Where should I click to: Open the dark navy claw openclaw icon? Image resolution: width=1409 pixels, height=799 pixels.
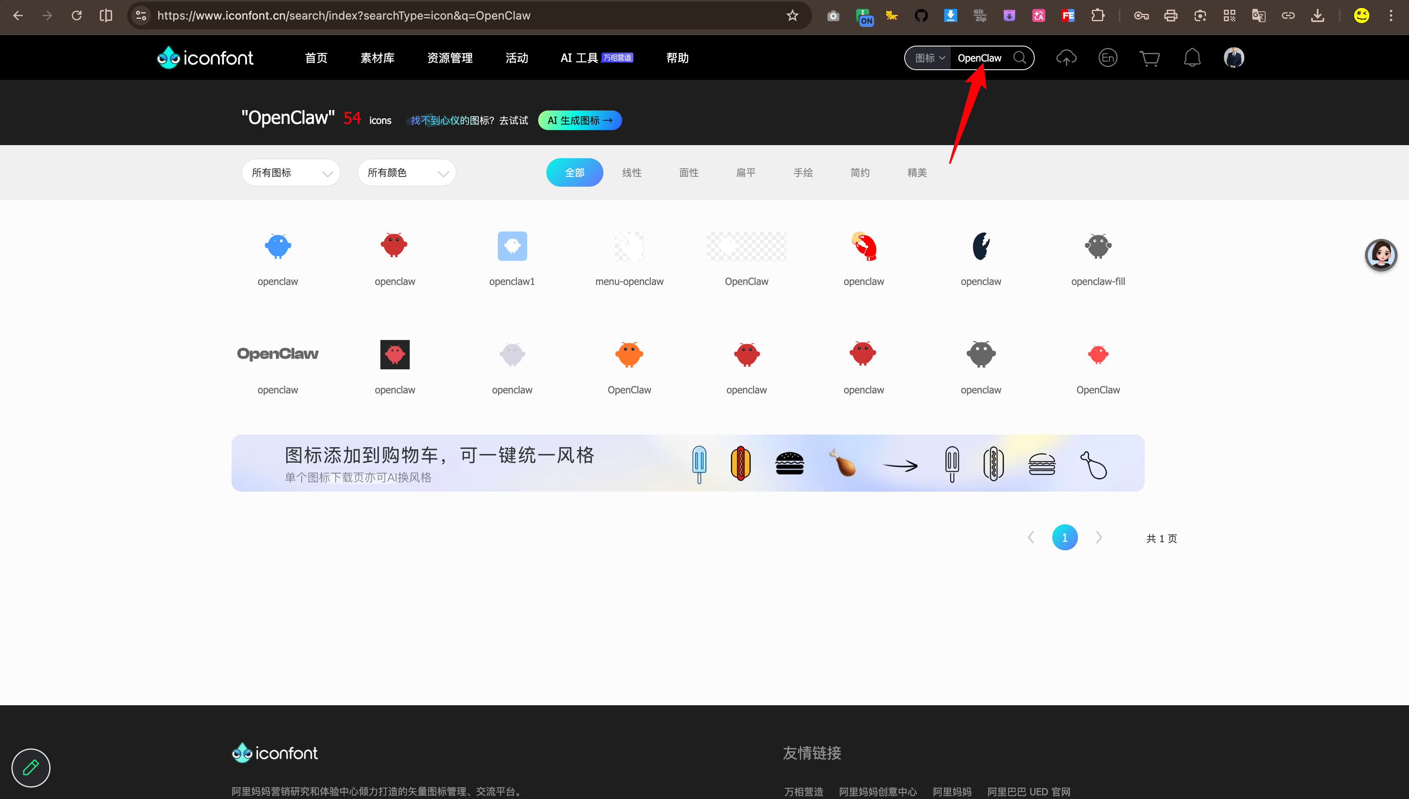point(981,246)
